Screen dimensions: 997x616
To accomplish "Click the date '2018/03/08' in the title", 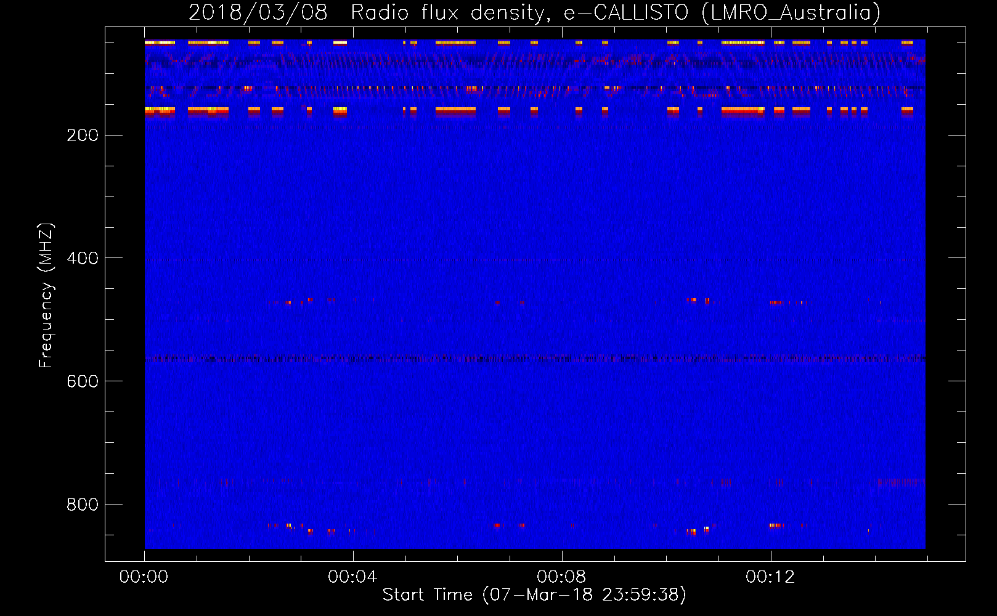I will pos(258,13).
